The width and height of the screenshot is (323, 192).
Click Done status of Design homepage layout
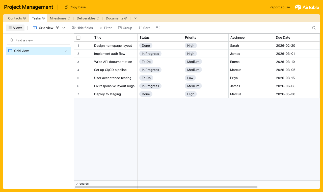click(x=146, y=45)
